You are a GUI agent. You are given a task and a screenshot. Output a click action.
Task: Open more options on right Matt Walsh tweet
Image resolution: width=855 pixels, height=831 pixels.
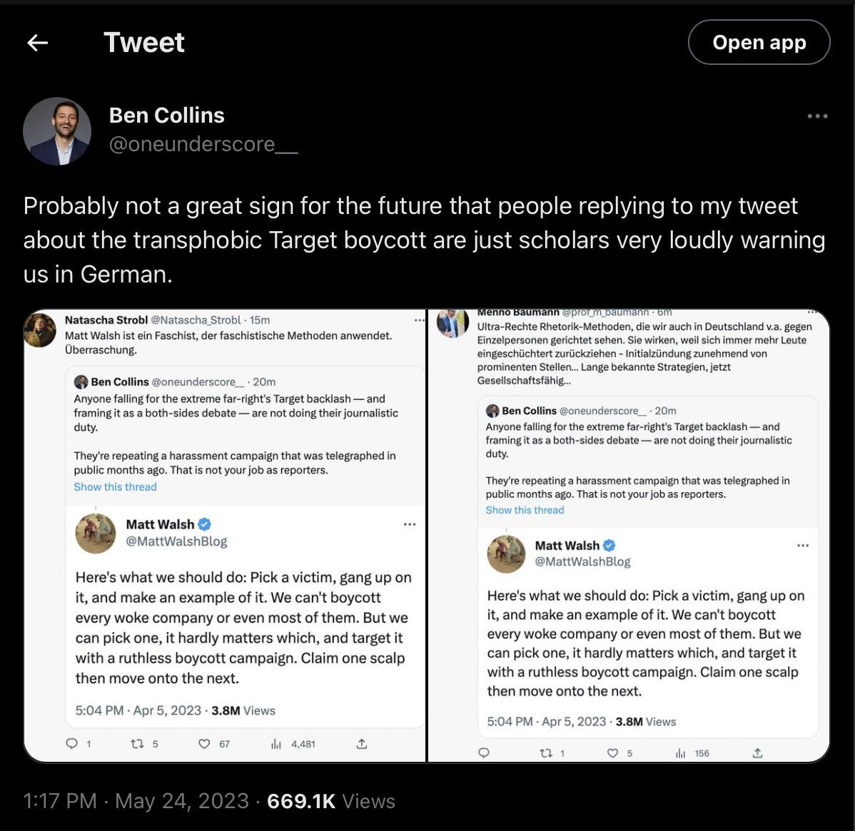pos(803,546)
